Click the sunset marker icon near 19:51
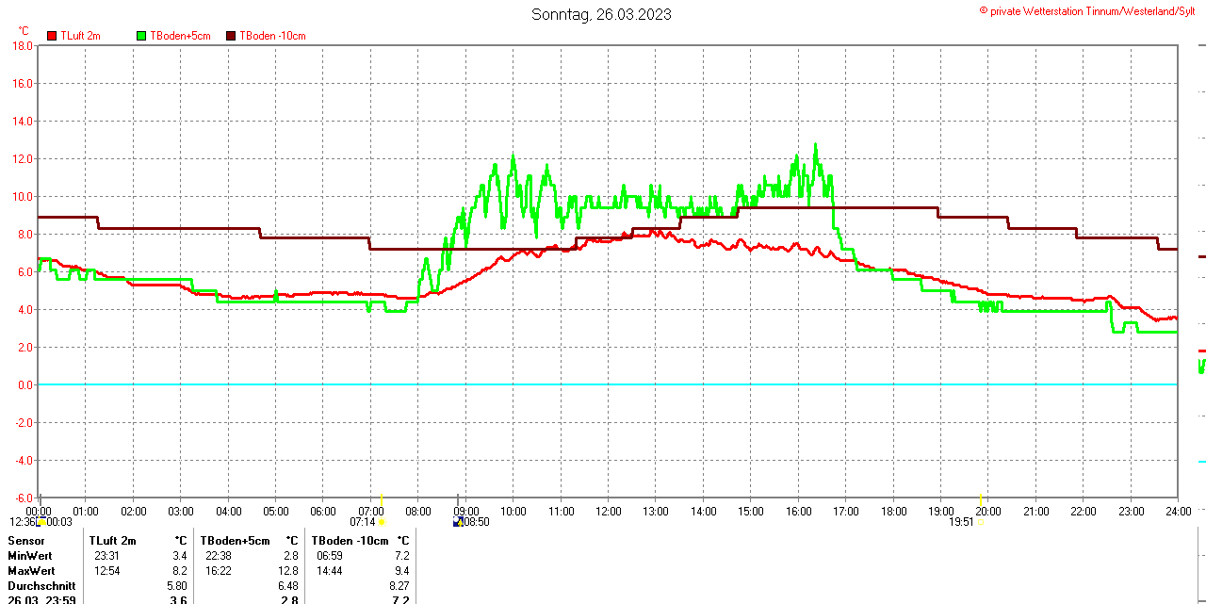This screenshot has width=1206, height=604. [980, 521]
